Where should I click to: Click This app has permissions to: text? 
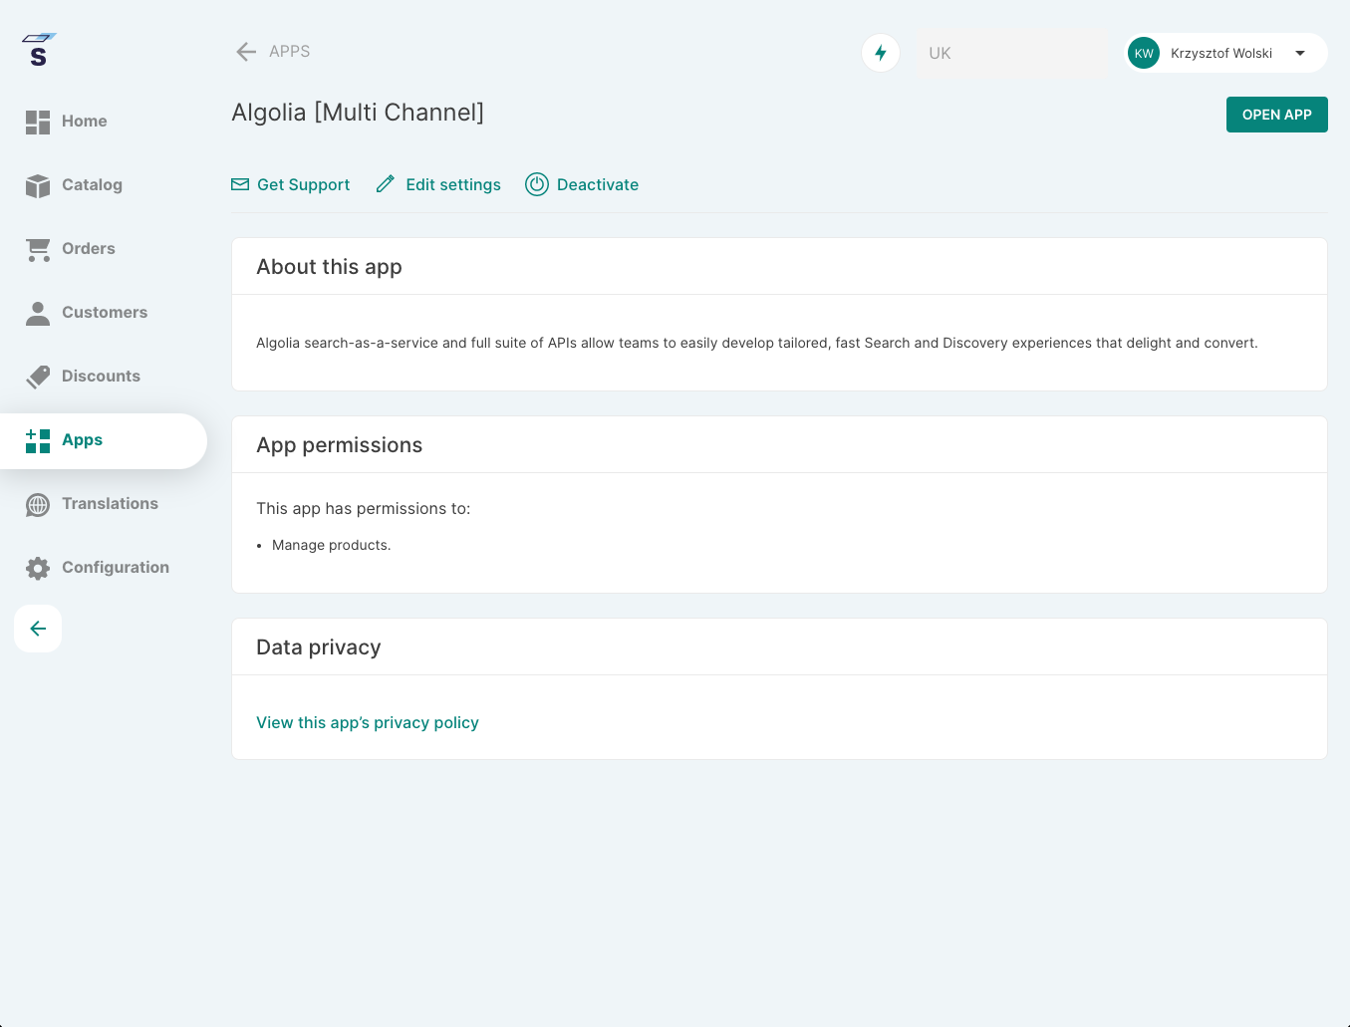point(364,508)
